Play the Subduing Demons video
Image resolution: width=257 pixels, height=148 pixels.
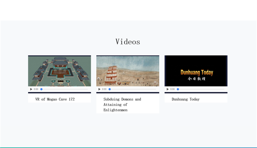click(99, 89)
